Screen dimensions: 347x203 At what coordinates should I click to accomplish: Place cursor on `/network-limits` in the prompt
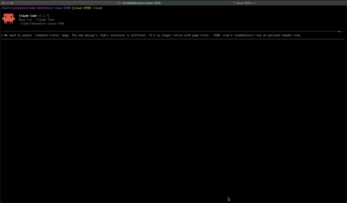47,35
